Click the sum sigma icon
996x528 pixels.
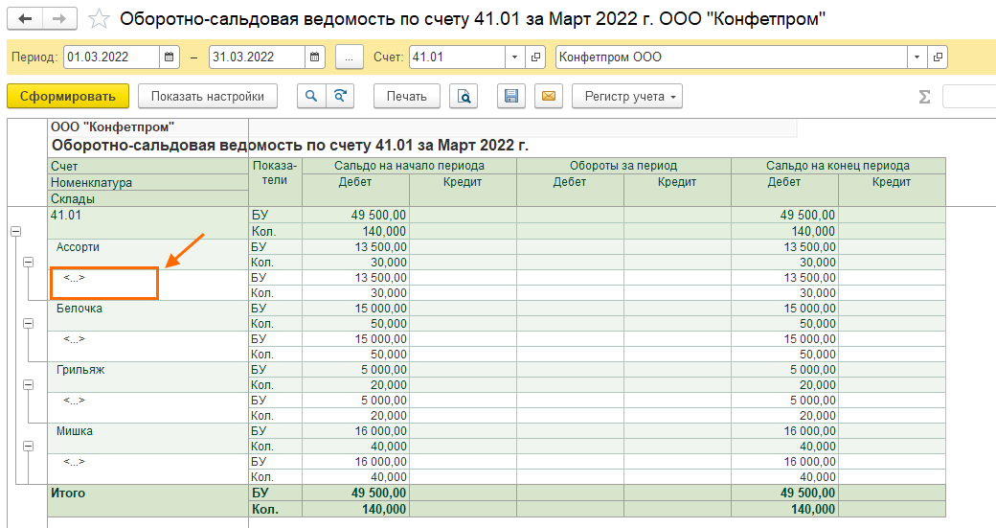click(924, 97)
